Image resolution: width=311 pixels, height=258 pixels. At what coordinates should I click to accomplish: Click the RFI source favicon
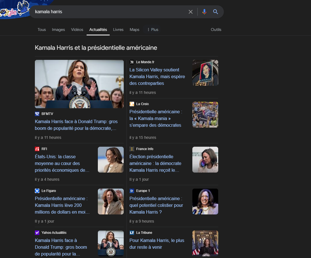37,149
